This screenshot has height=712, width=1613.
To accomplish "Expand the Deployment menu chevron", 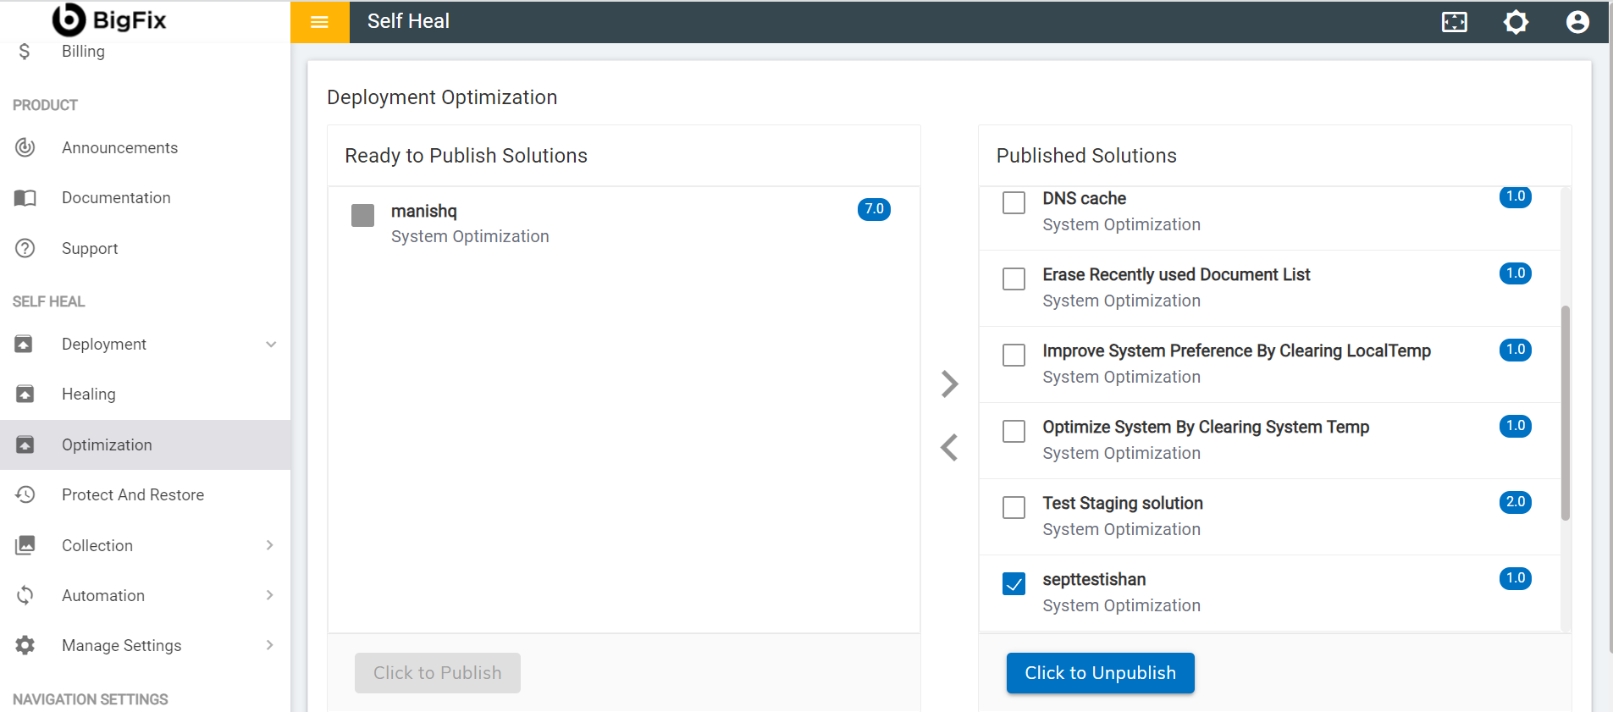I will (x=271, y=345).
